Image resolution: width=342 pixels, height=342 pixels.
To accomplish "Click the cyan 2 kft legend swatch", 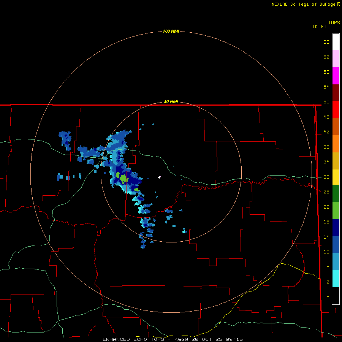I will pyautogui.click(x=336, y=279).
